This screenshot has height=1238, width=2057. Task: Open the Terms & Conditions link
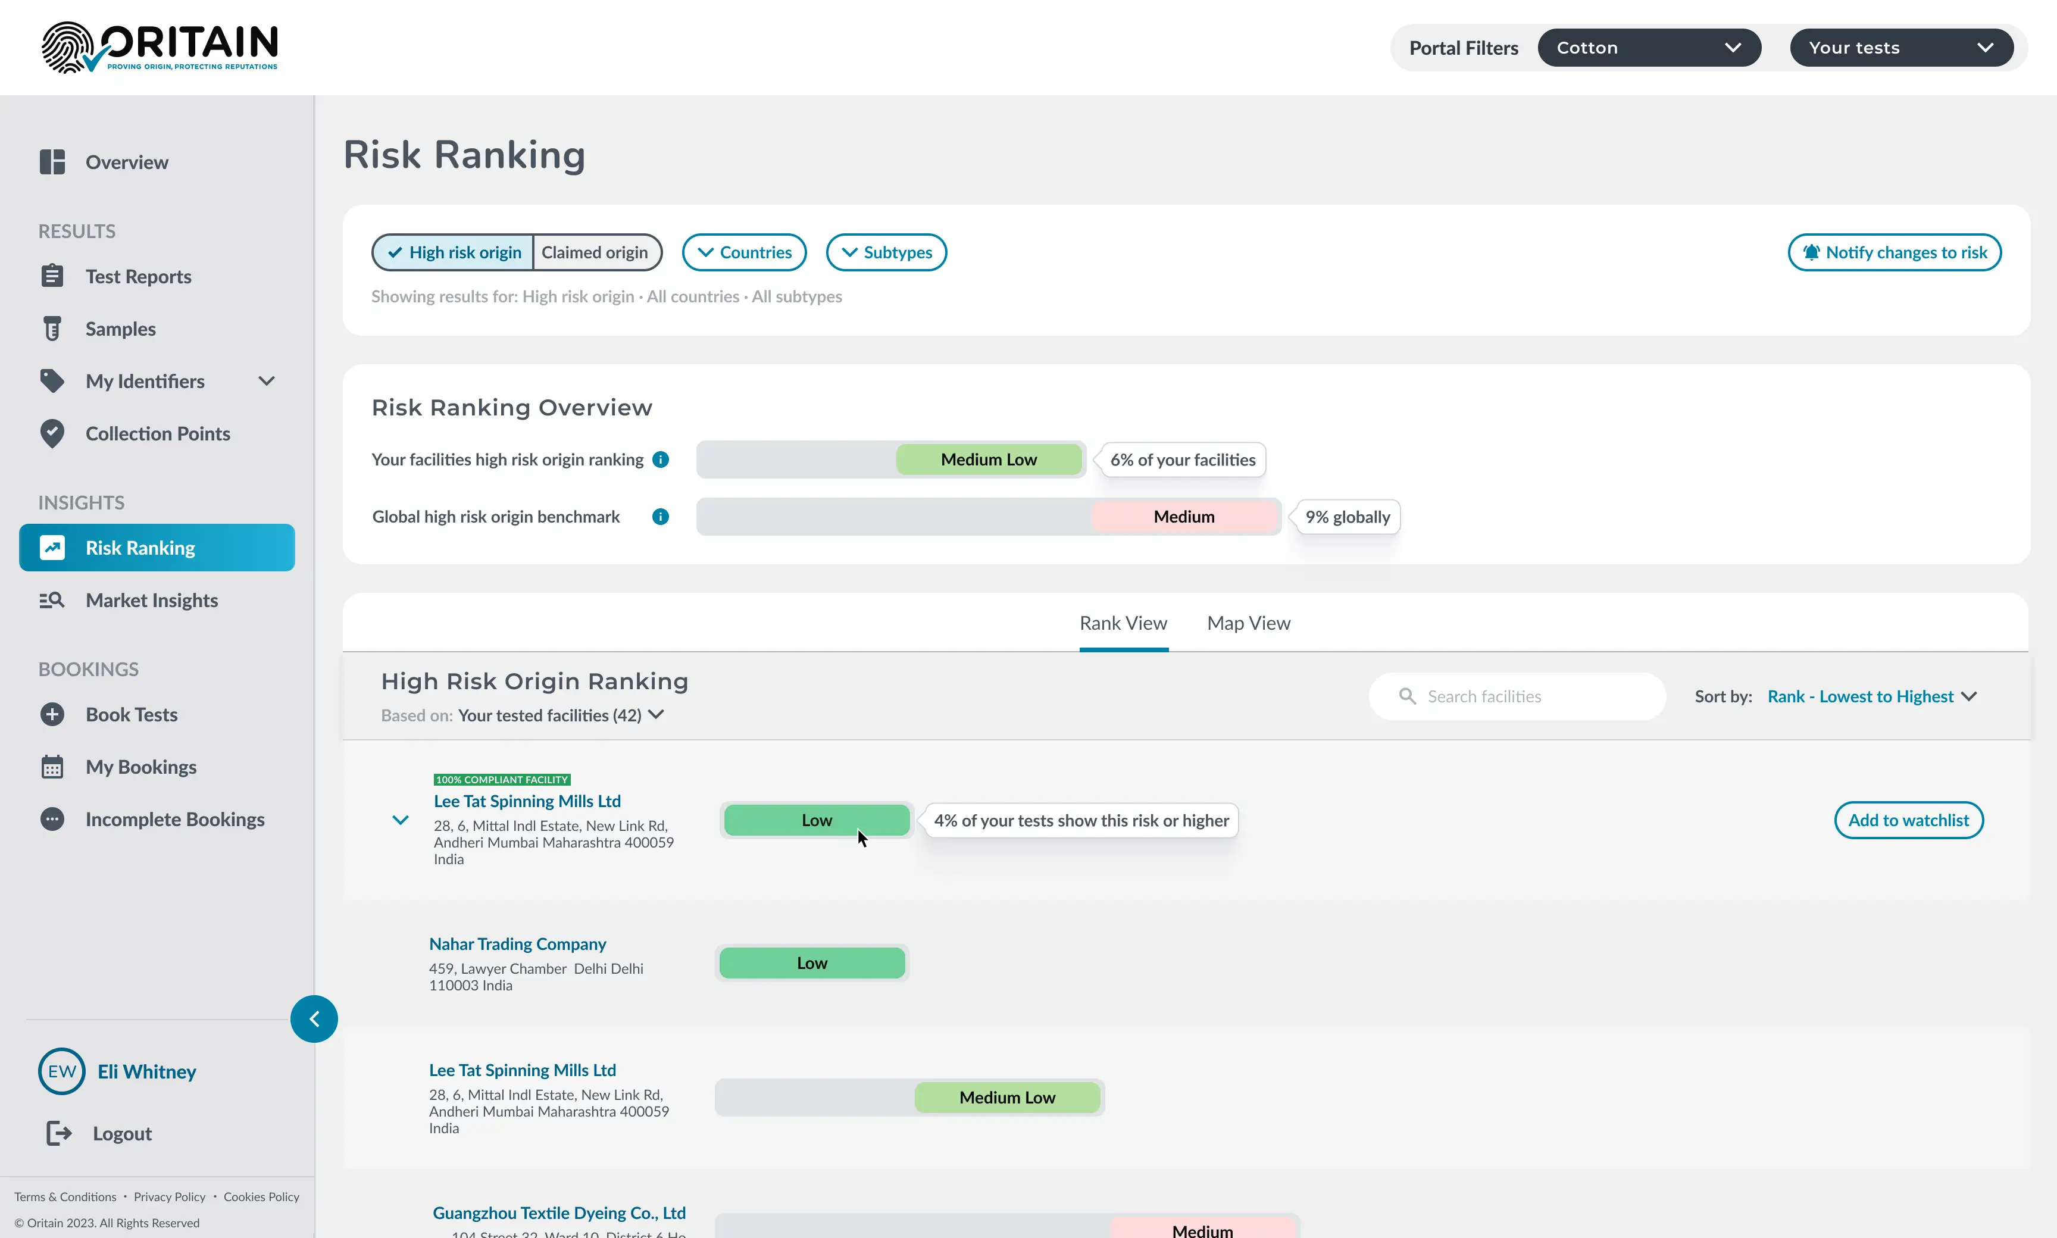[65, 1197]
